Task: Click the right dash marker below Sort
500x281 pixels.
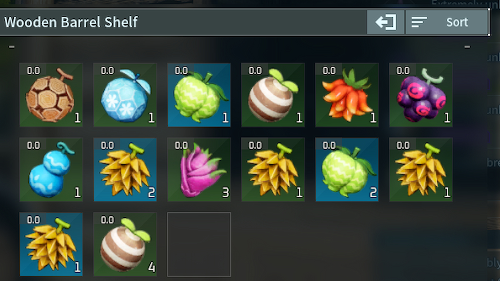Action: pyautogui.click(x=467, y=47)
